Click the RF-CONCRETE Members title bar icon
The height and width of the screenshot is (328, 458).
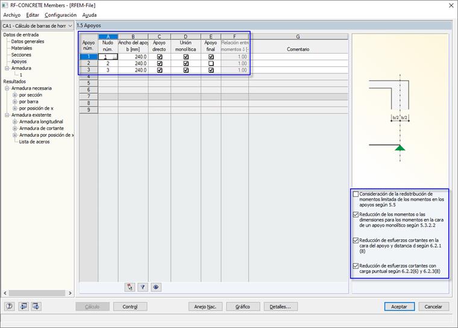pyautogui.click(x=5, y=5)
